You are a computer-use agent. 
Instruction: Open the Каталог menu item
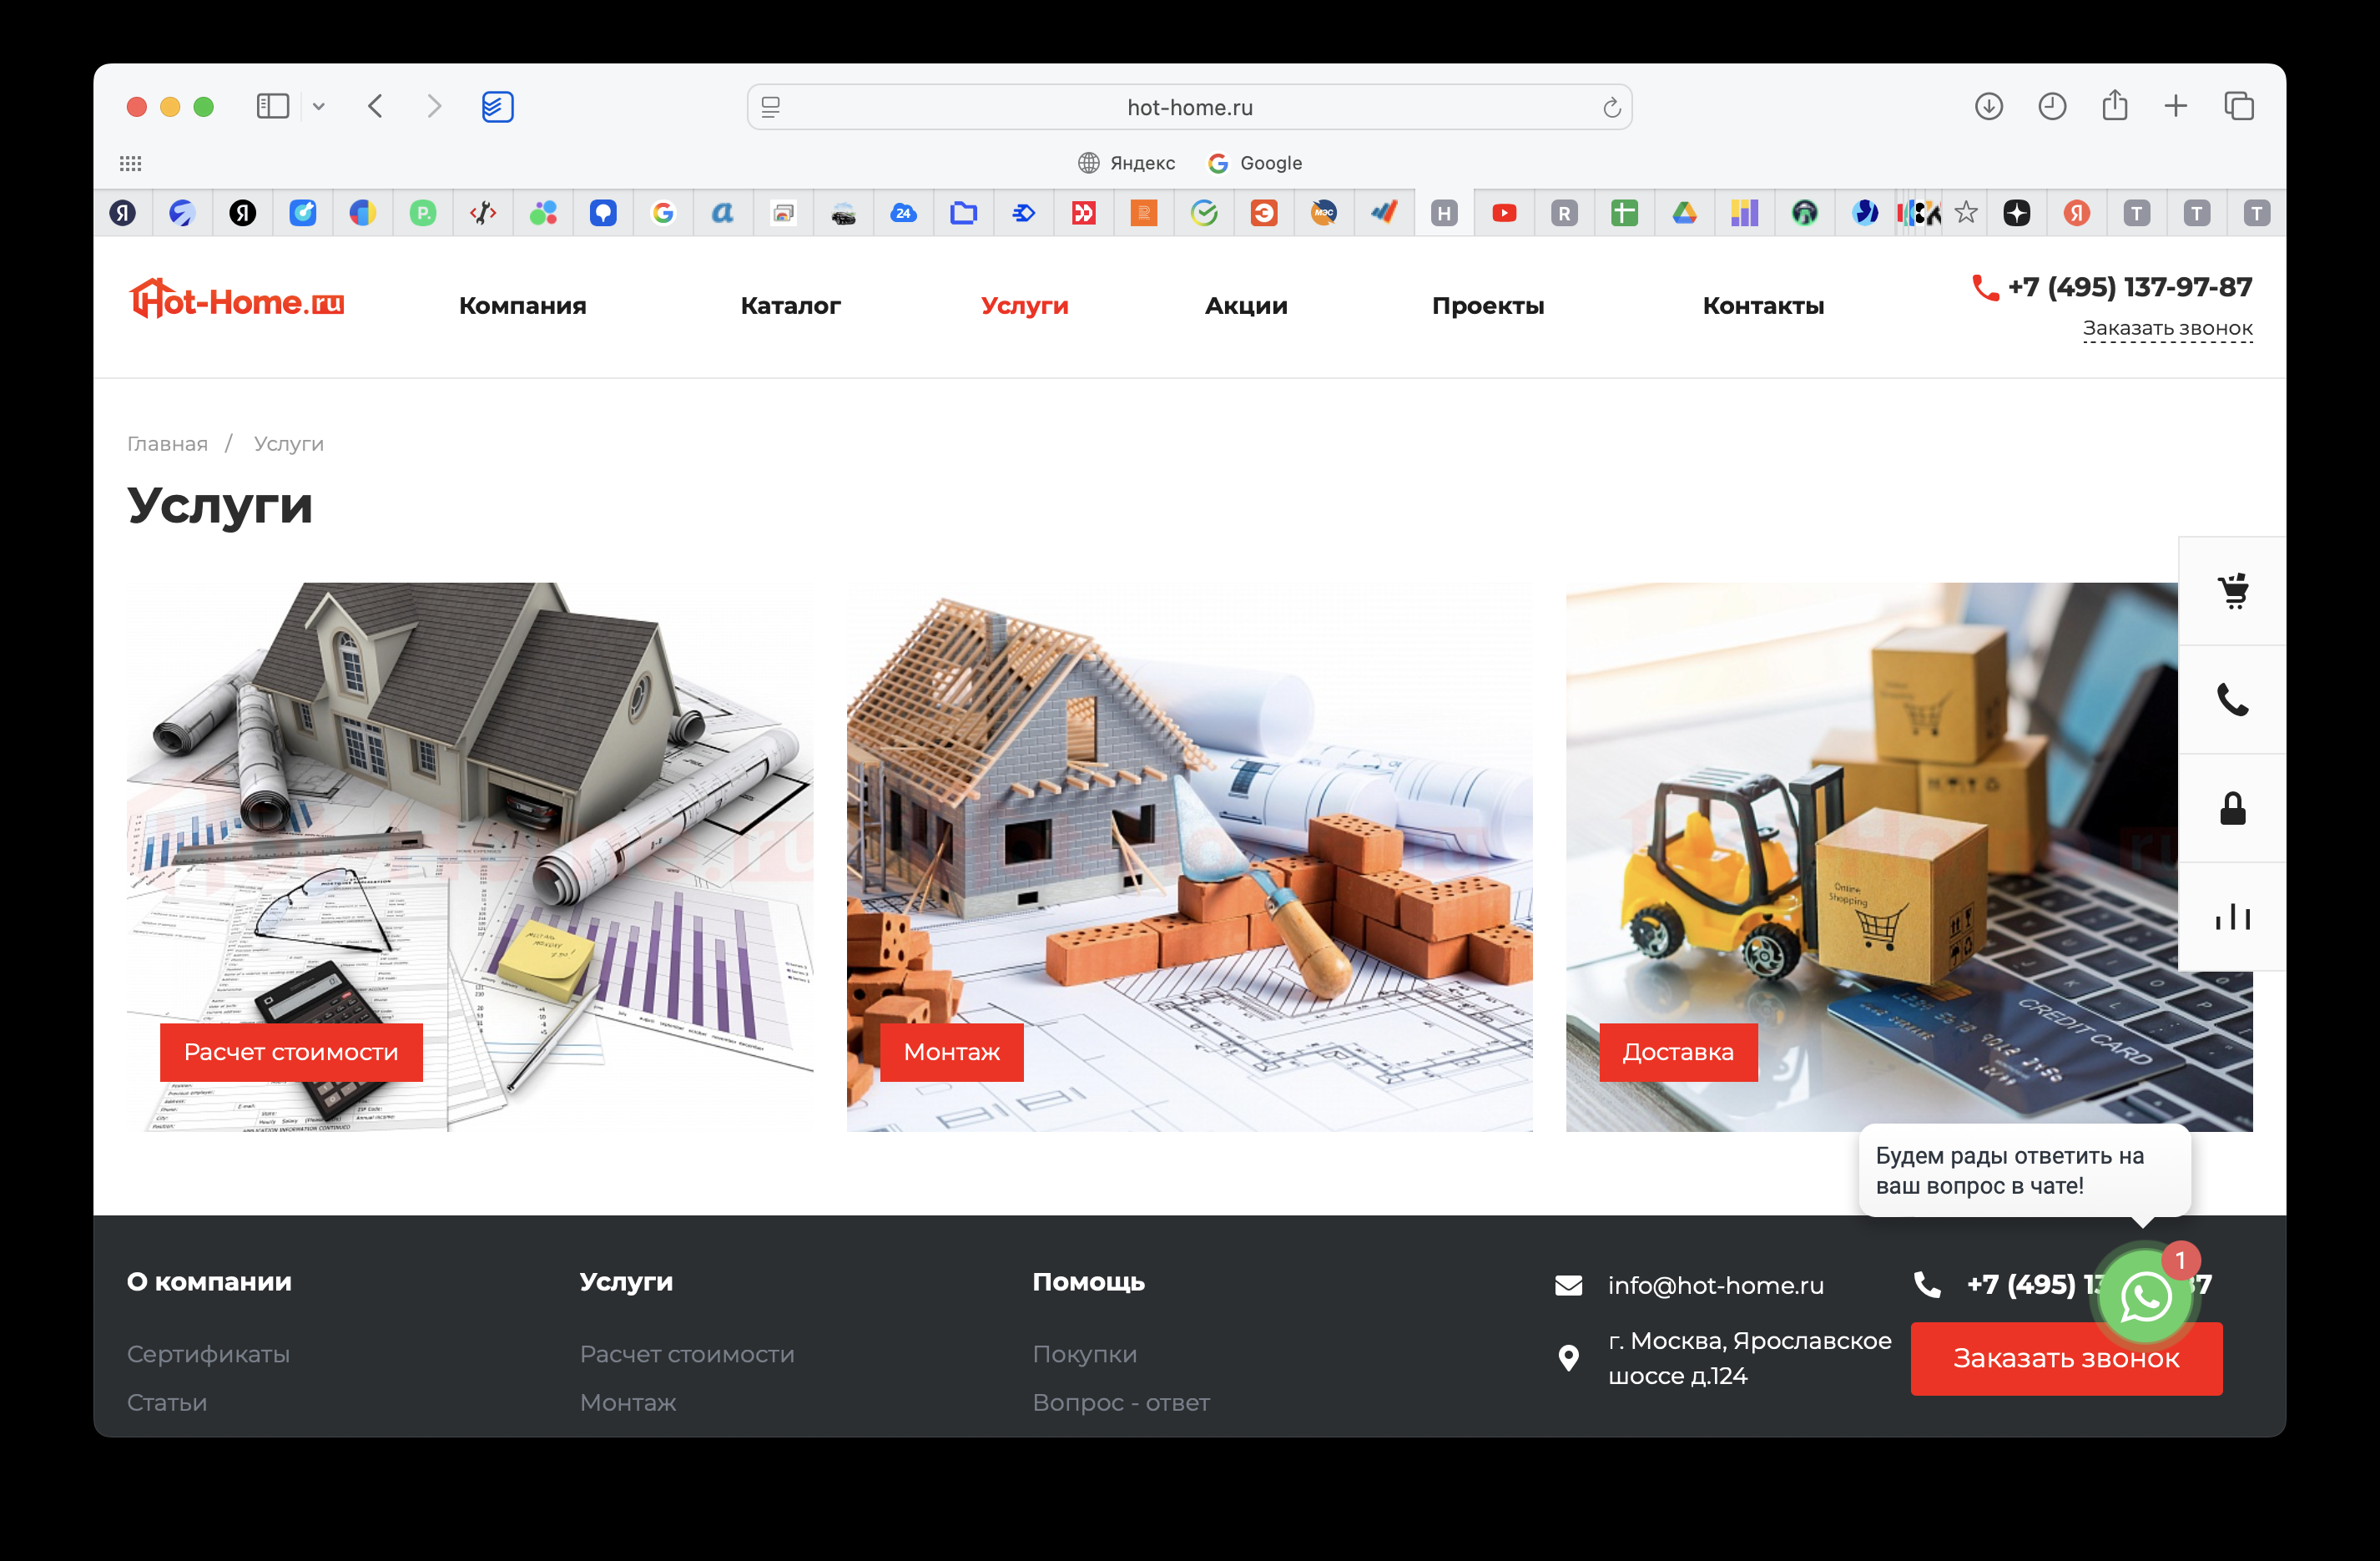tap(790, 306)
